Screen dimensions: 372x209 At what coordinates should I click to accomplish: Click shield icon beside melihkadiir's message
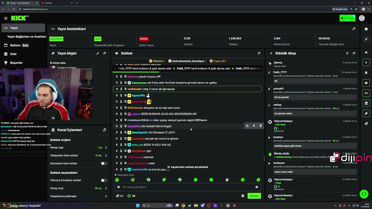click(126, 89)
